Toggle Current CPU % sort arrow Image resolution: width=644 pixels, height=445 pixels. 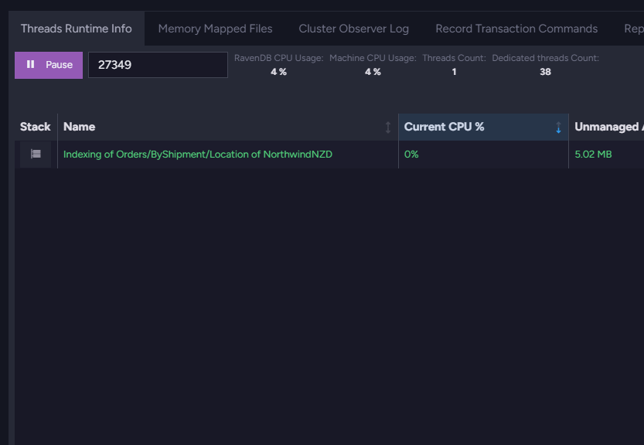[558, 127]
